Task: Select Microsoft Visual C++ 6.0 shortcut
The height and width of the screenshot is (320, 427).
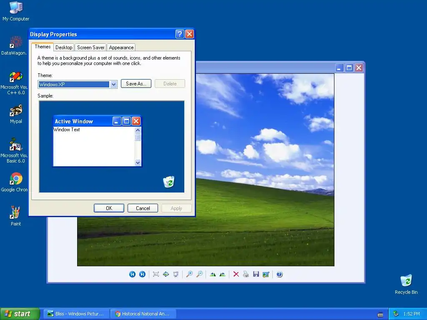Action: click(x=14, y=83)
